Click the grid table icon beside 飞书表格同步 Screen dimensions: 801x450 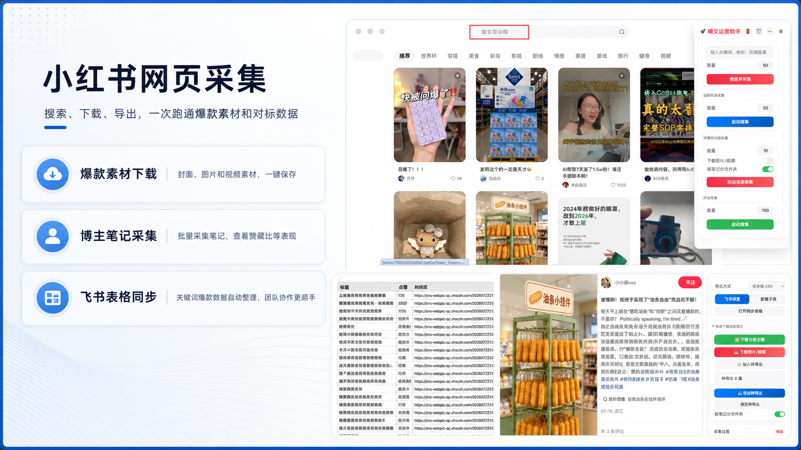pos(53,298)
